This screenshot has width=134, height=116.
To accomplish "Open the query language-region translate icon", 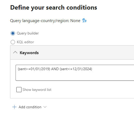I will (84, 20).
